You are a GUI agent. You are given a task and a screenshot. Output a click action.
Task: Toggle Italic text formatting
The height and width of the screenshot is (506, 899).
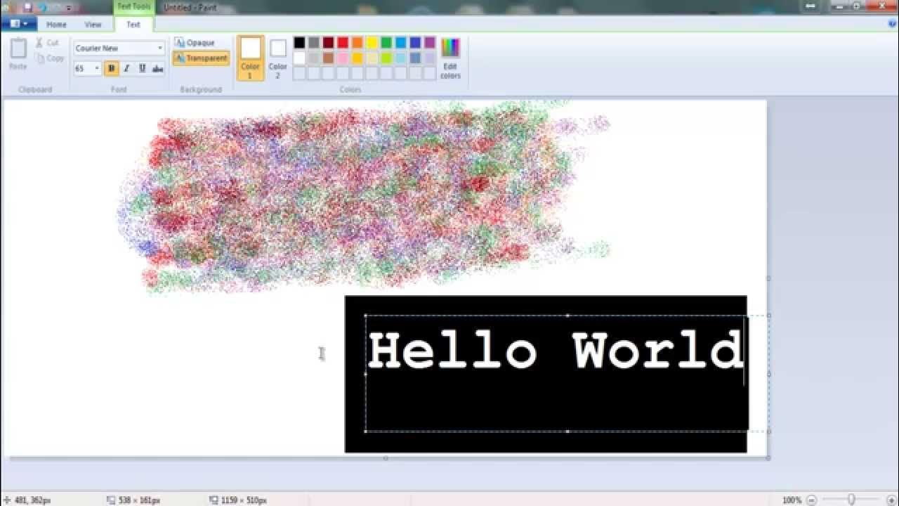pyautogui.click(x=126, y=68)
